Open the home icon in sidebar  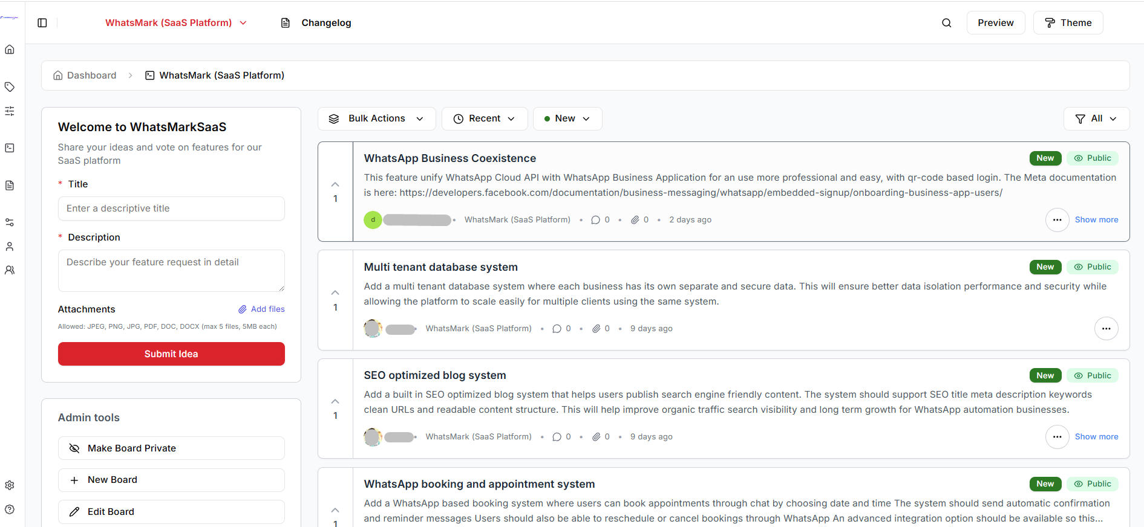tap(10, 50)
